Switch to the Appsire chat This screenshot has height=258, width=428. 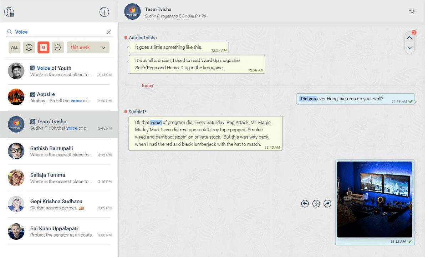tap(59, 97)
